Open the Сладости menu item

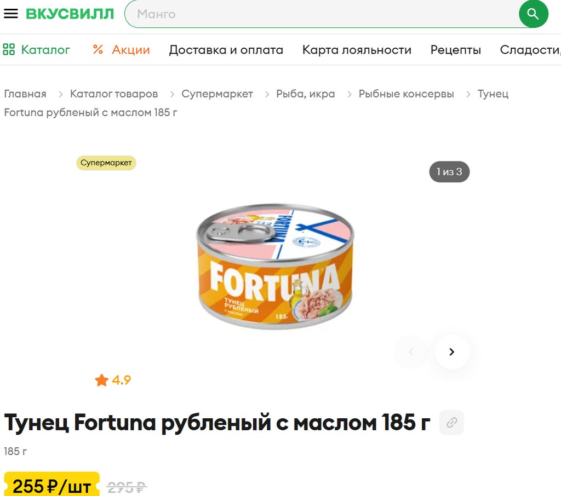pos(530,50)
